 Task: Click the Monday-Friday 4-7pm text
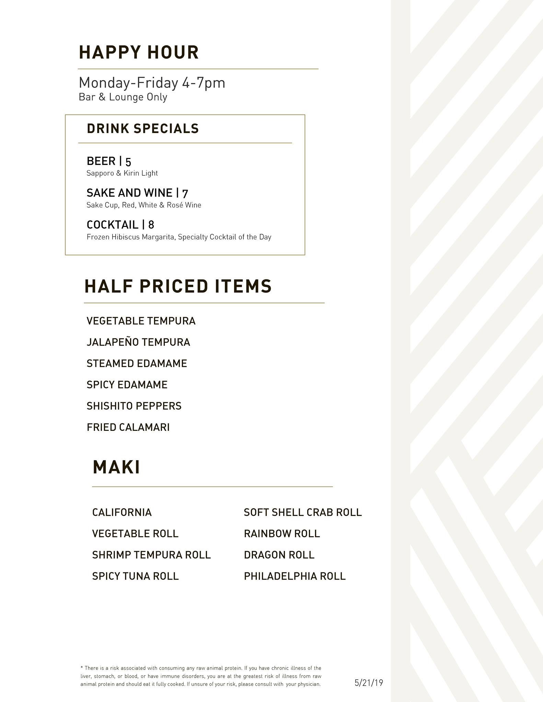tap(152, 83)
